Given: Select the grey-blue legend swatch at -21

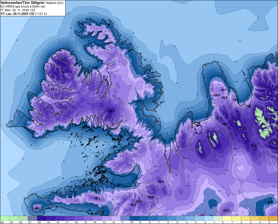Looking at the screenshot, I should [32, 218].
